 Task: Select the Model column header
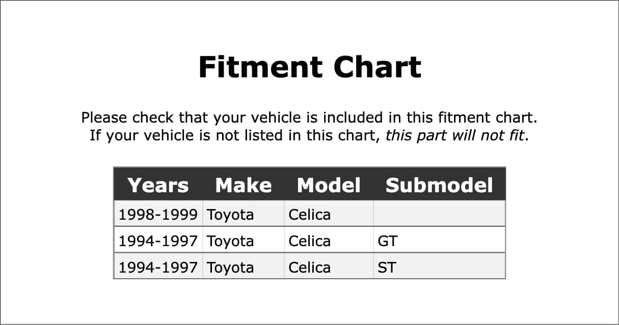(329, 185)
